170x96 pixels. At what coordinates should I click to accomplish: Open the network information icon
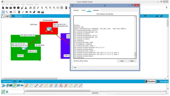point(18,8)
